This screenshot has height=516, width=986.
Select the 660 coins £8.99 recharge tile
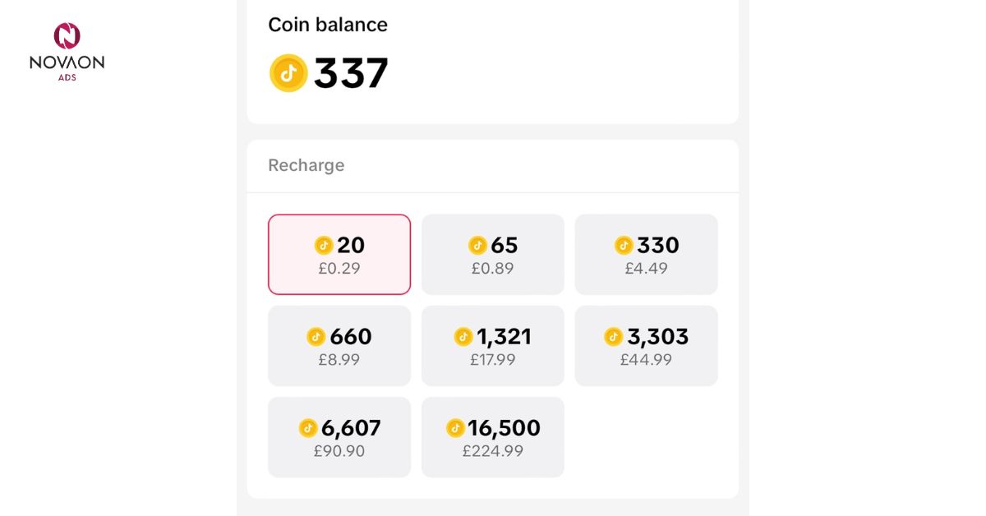[x=339, y=346]
